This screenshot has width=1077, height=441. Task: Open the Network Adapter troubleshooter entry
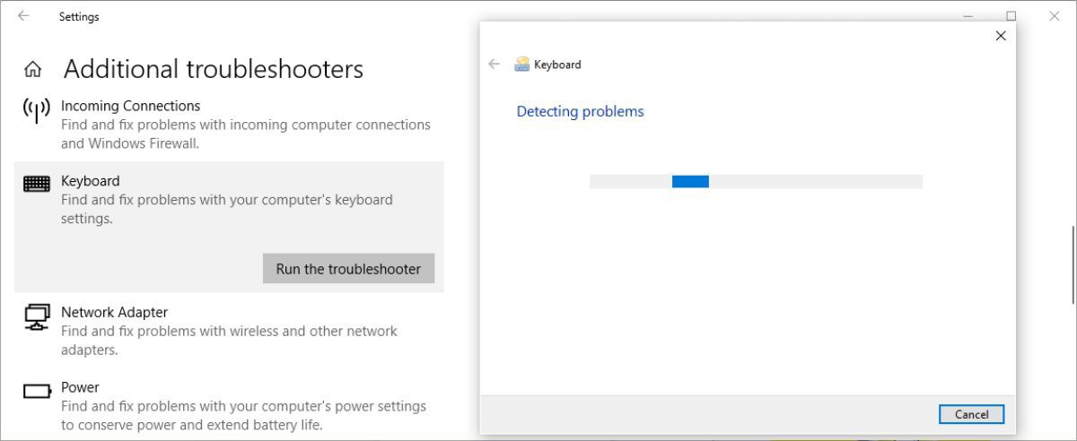(x=114, y=312)
